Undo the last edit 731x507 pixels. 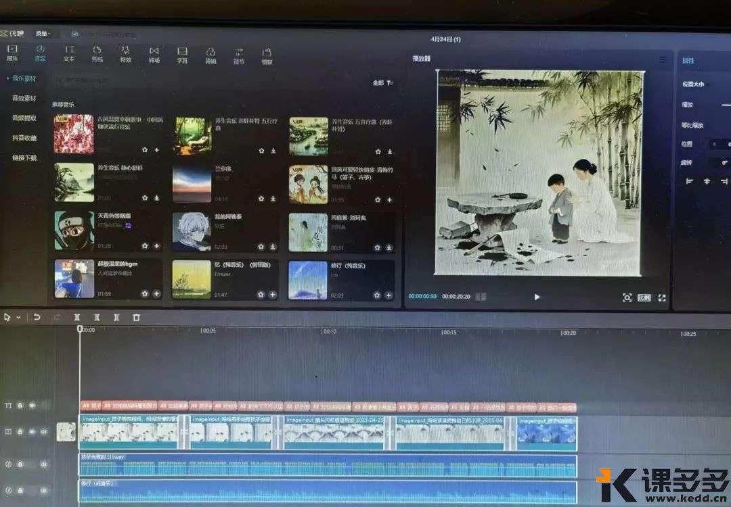coord(37,317)
